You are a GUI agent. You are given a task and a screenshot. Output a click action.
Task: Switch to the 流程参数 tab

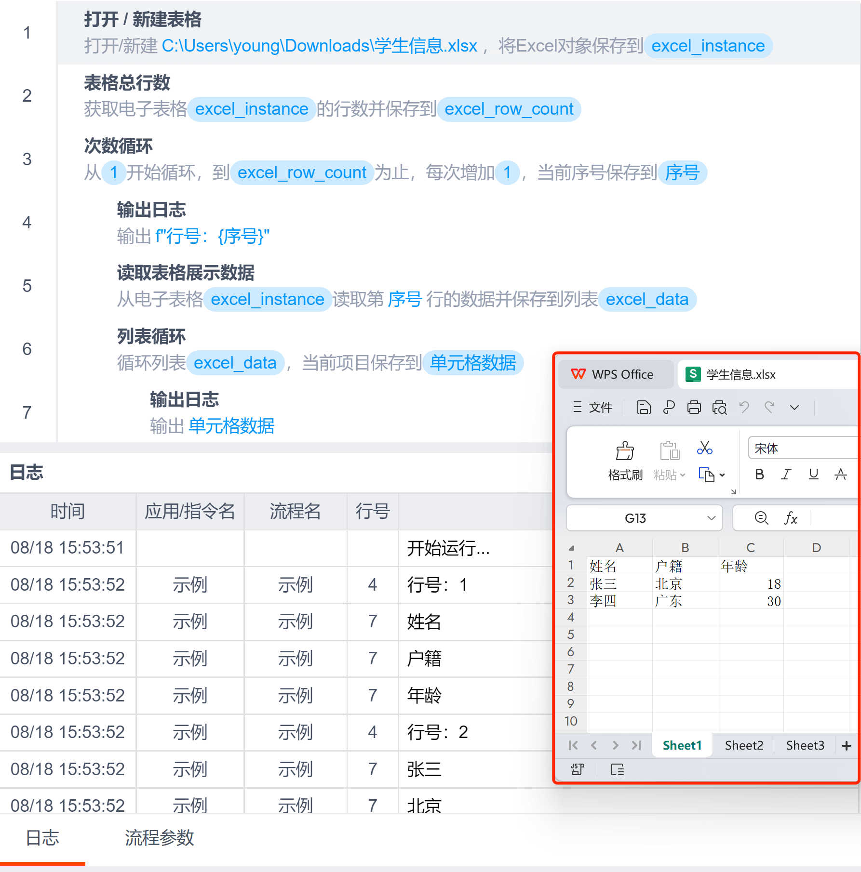point(159,838)
